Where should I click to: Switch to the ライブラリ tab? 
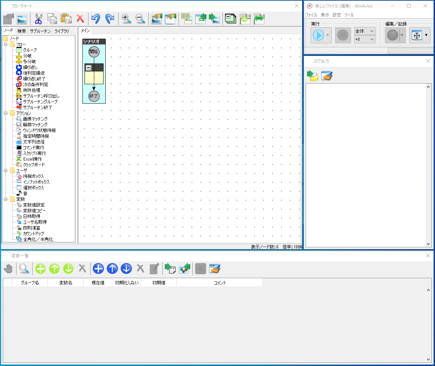click(x=62, y=31)
